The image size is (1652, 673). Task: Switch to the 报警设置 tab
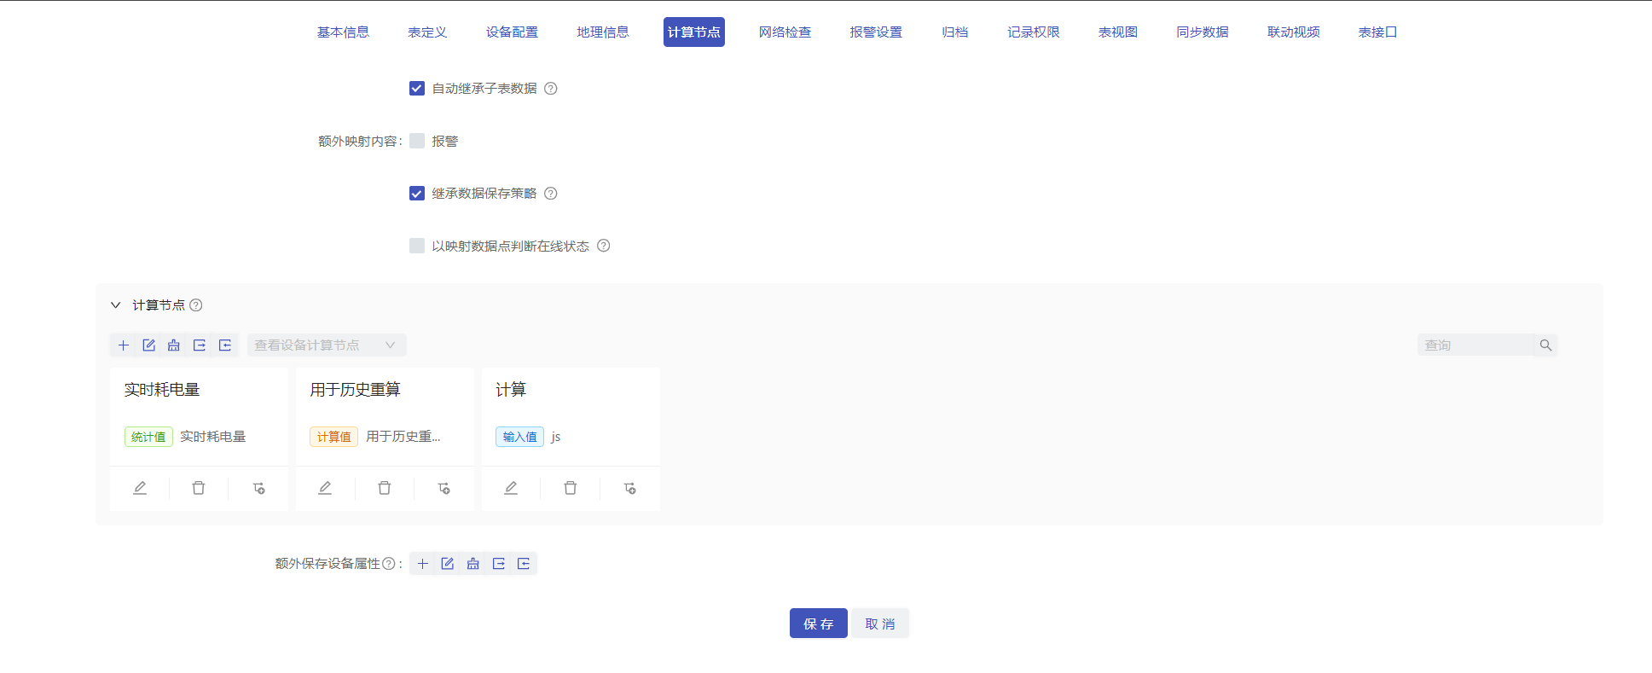click(x=876, y=32)
